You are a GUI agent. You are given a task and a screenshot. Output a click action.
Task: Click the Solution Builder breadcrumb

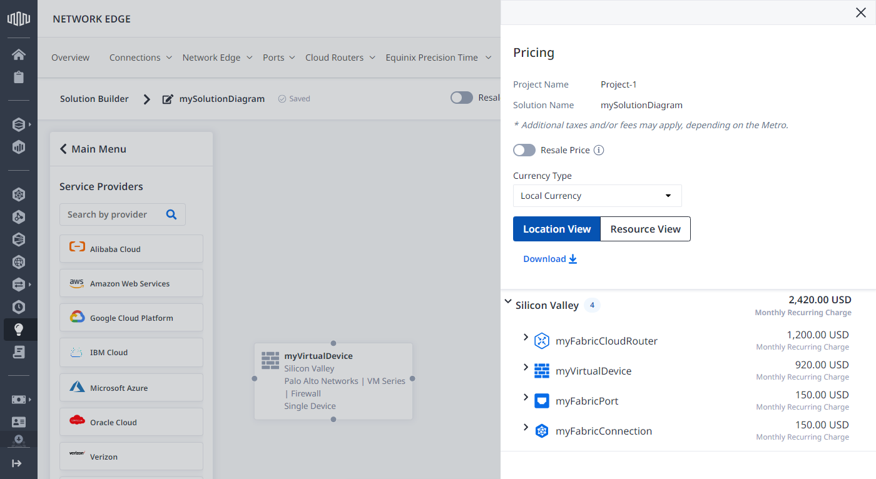click(x=94, y=99)
